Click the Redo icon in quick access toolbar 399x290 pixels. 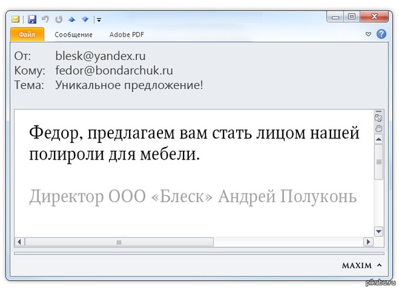point(57,19)
